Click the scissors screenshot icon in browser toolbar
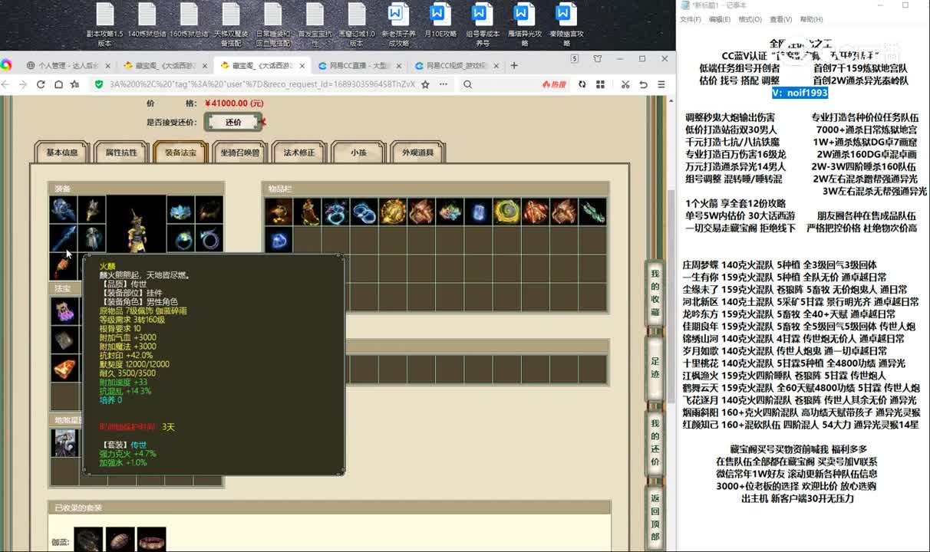The image size is (930, 552). [625, 84]
